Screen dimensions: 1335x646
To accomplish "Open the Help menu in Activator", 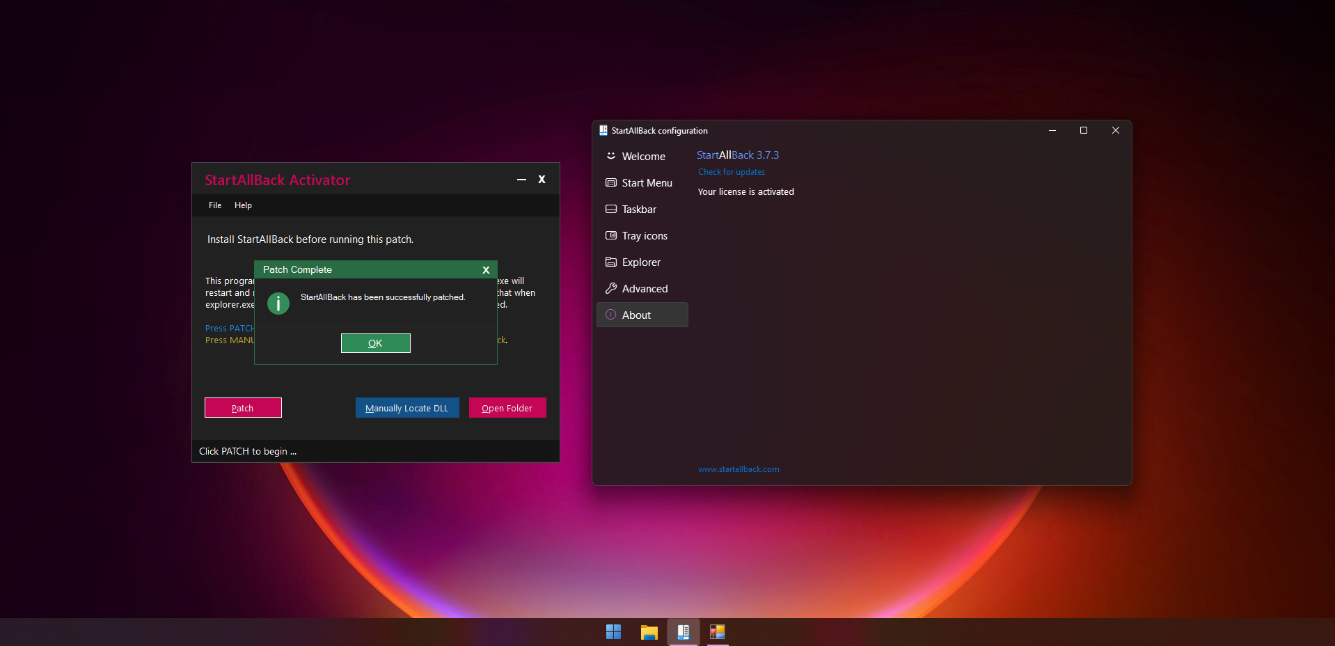I will pos(243,205).
